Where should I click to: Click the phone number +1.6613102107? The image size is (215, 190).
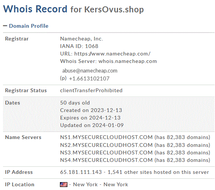pos(89,79)
